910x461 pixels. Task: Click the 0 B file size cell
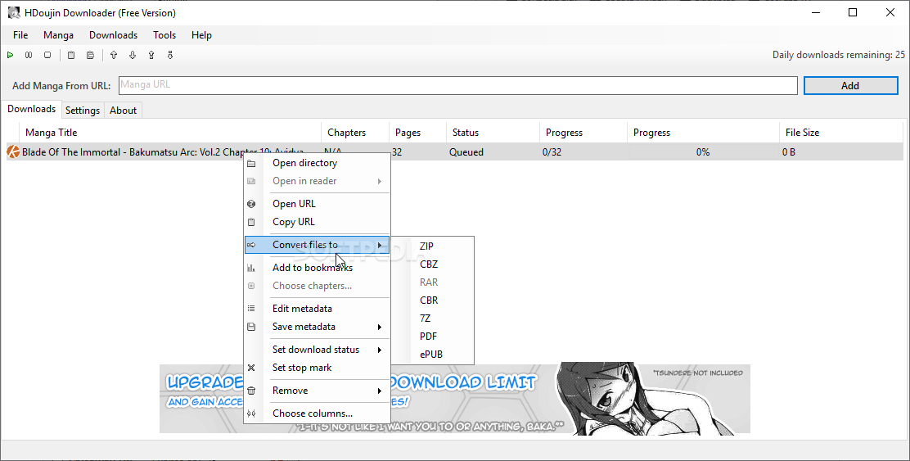pyautogui.click(x=841, y=152)
